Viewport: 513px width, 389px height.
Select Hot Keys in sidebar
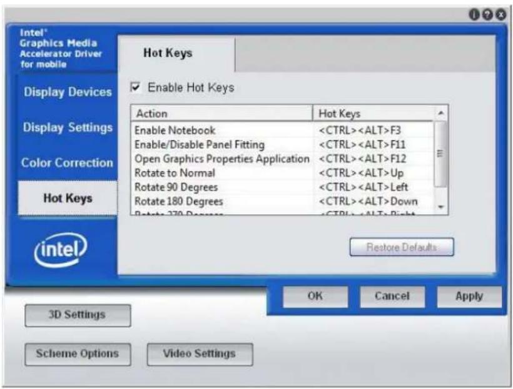pyautogui.click(x=68, y=198)
